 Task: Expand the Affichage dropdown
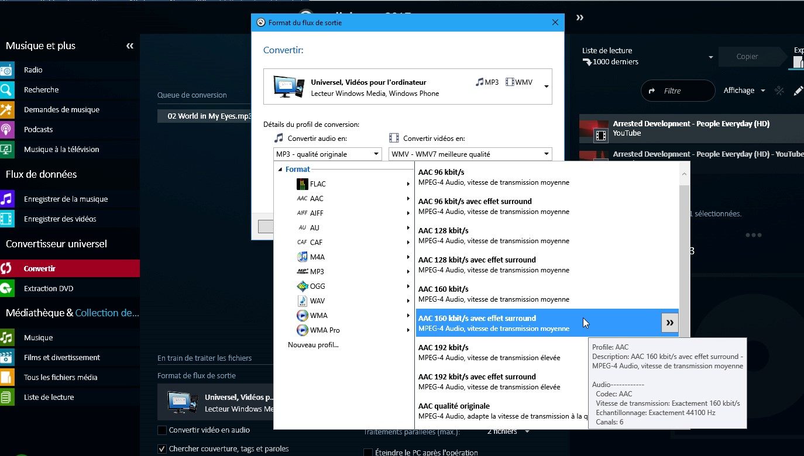click(x=744, y=91)
